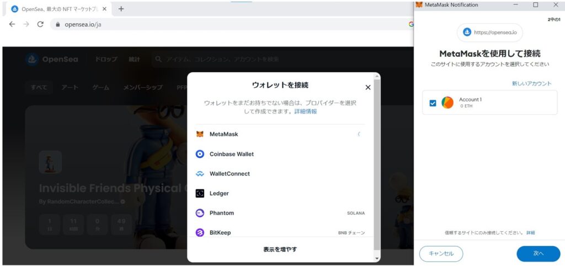This screenshot has height=266, width=565.
Task: Click the Account 1 avatar icon
Action: click(447, 103)
